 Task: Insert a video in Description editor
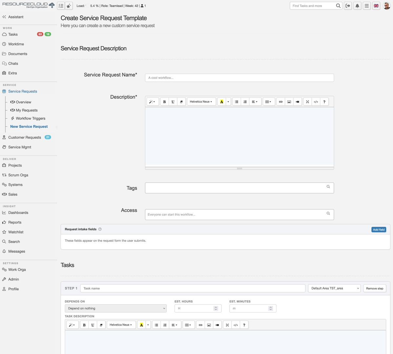297,102
